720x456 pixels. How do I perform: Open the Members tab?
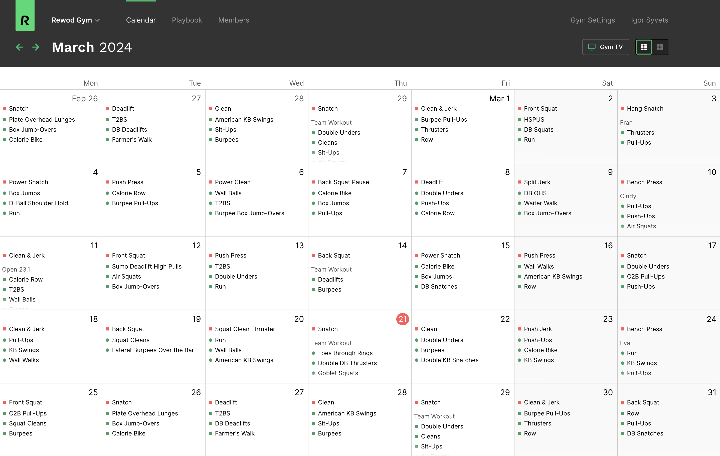point(234,20)
